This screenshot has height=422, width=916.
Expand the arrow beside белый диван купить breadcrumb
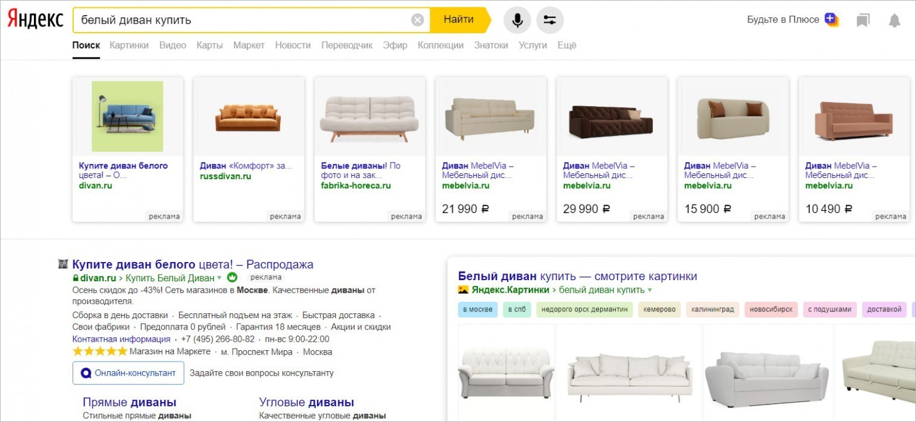[x=650, y=290]
